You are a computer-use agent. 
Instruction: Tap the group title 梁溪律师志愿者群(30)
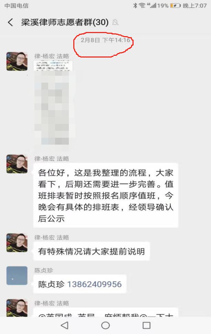65,22
